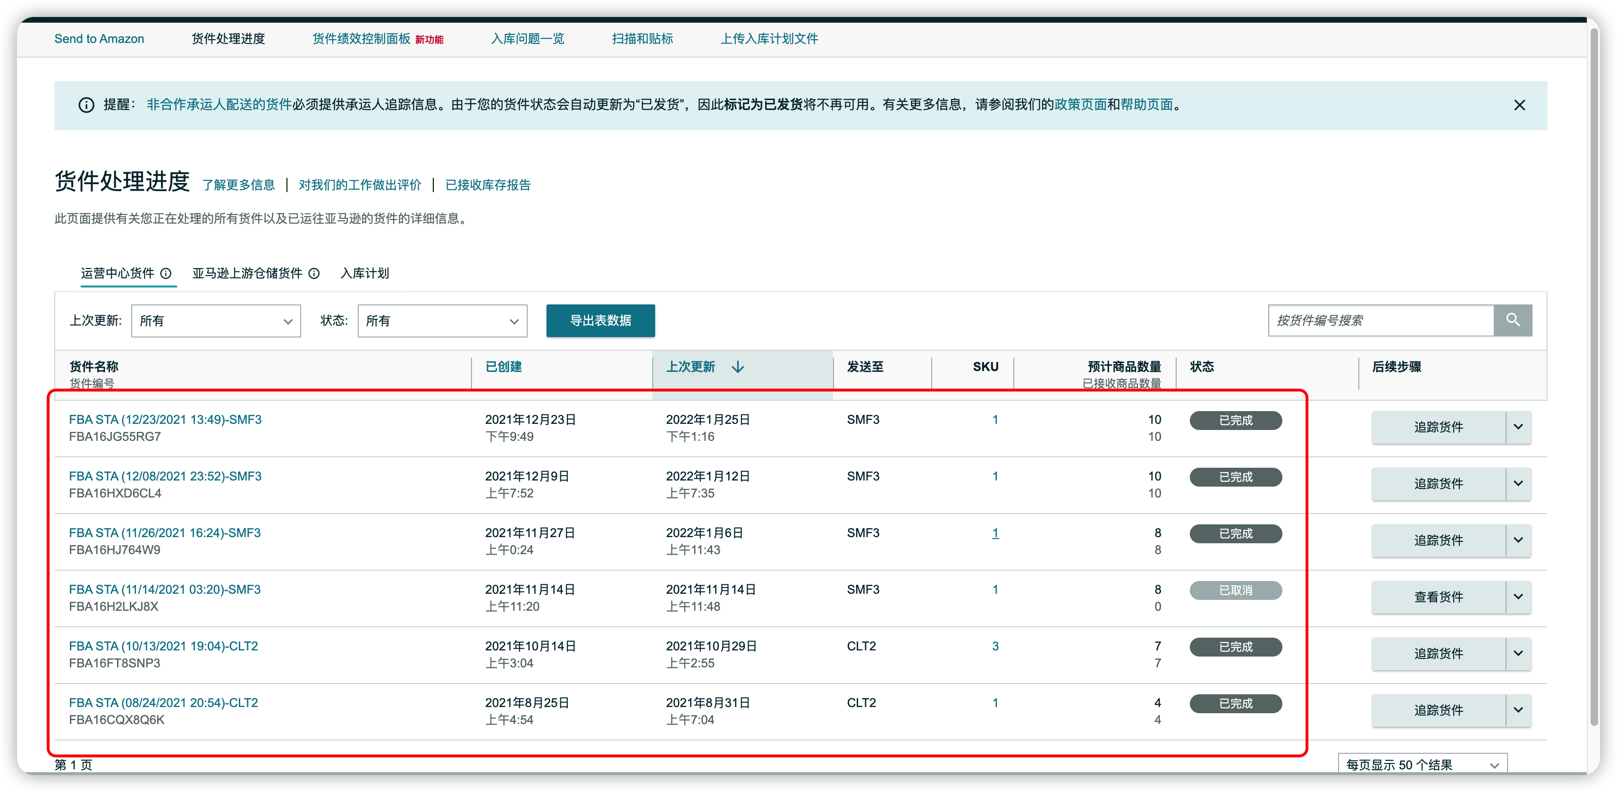Image resolution: width=1617 pixels, height=792 pixels.
Task: Click SKU count 1 in FBA16JG55RG7 row
Action: coord(995,419)
